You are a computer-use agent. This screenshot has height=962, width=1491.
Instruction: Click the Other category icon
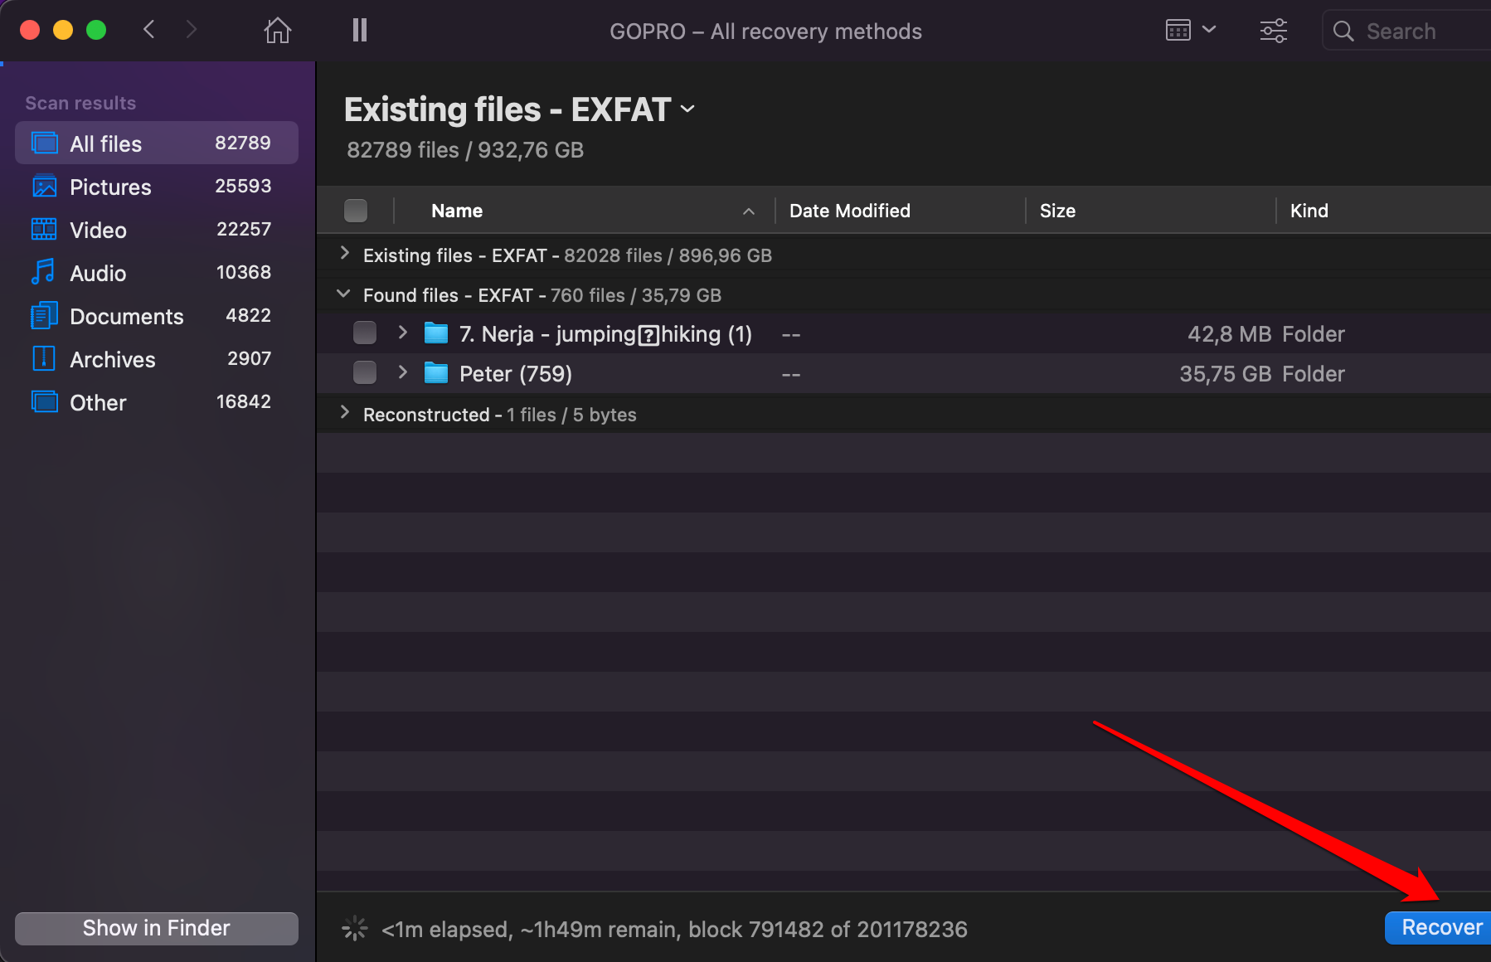click(x=44, y=401)
